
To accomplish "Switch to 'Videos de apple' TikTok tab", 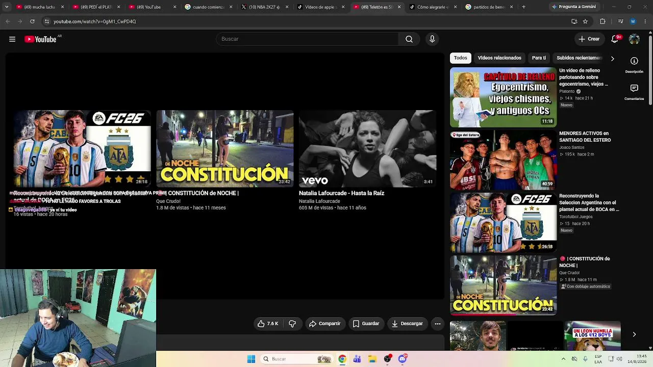I will [321, 7].
